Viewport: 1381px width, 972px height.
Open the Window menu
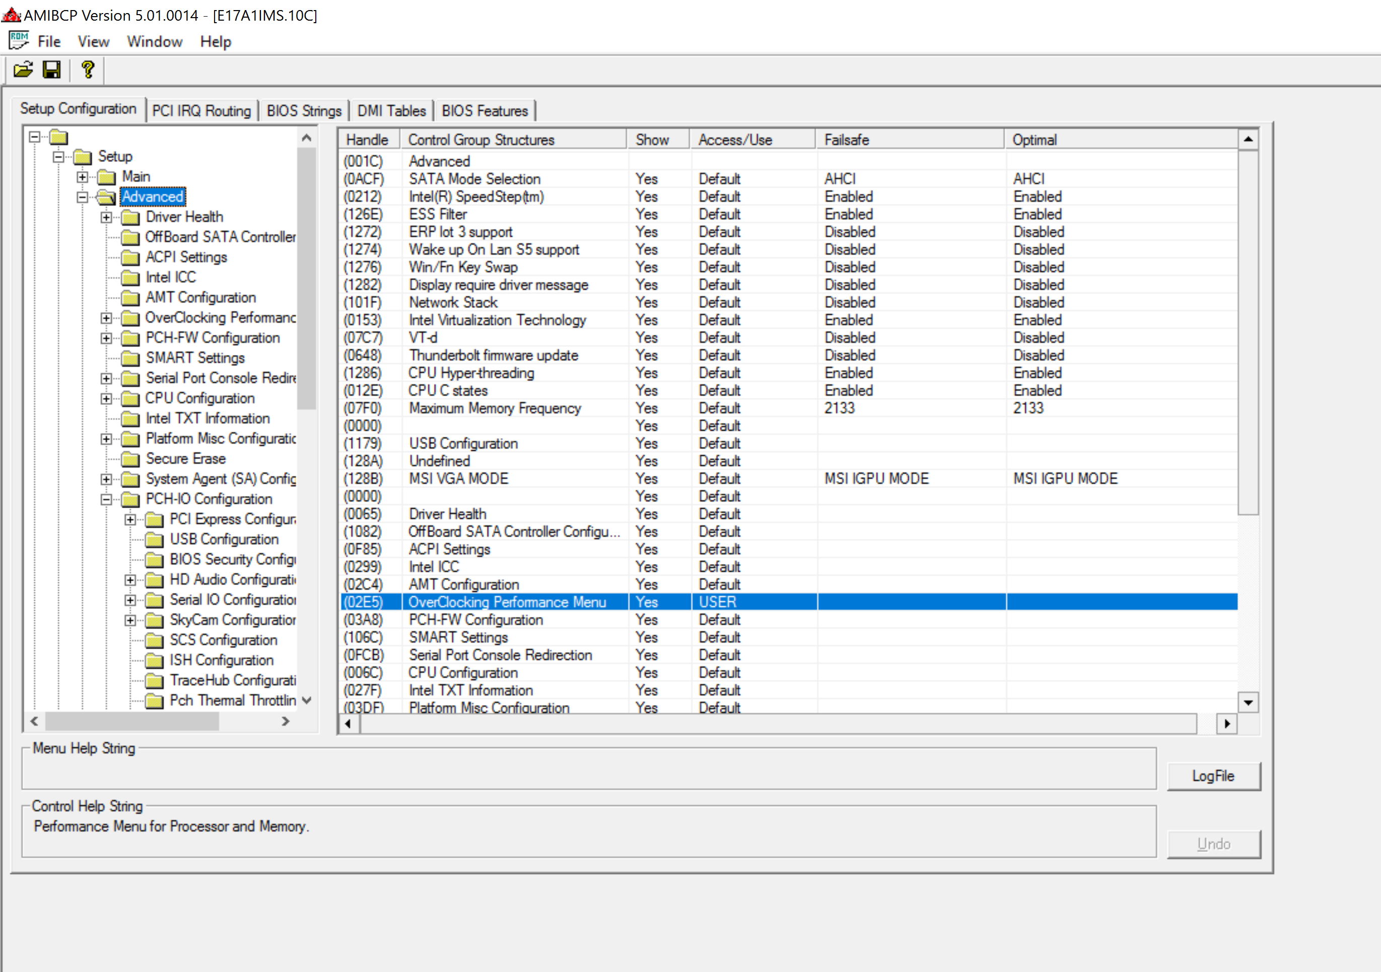tap(155, 41)
